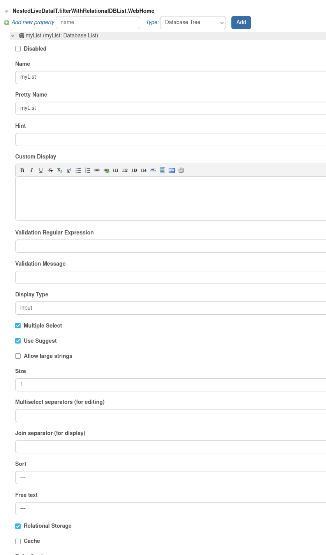The image size is (326, 555).
Task: Collapse the NestedLiveDataIT class tree
Action: (x=7, y=11)
